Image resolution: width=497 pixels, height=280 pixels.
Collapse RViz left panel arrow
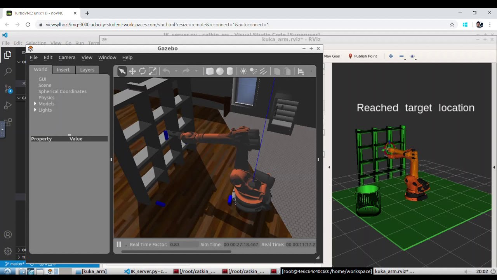[329, 167]
